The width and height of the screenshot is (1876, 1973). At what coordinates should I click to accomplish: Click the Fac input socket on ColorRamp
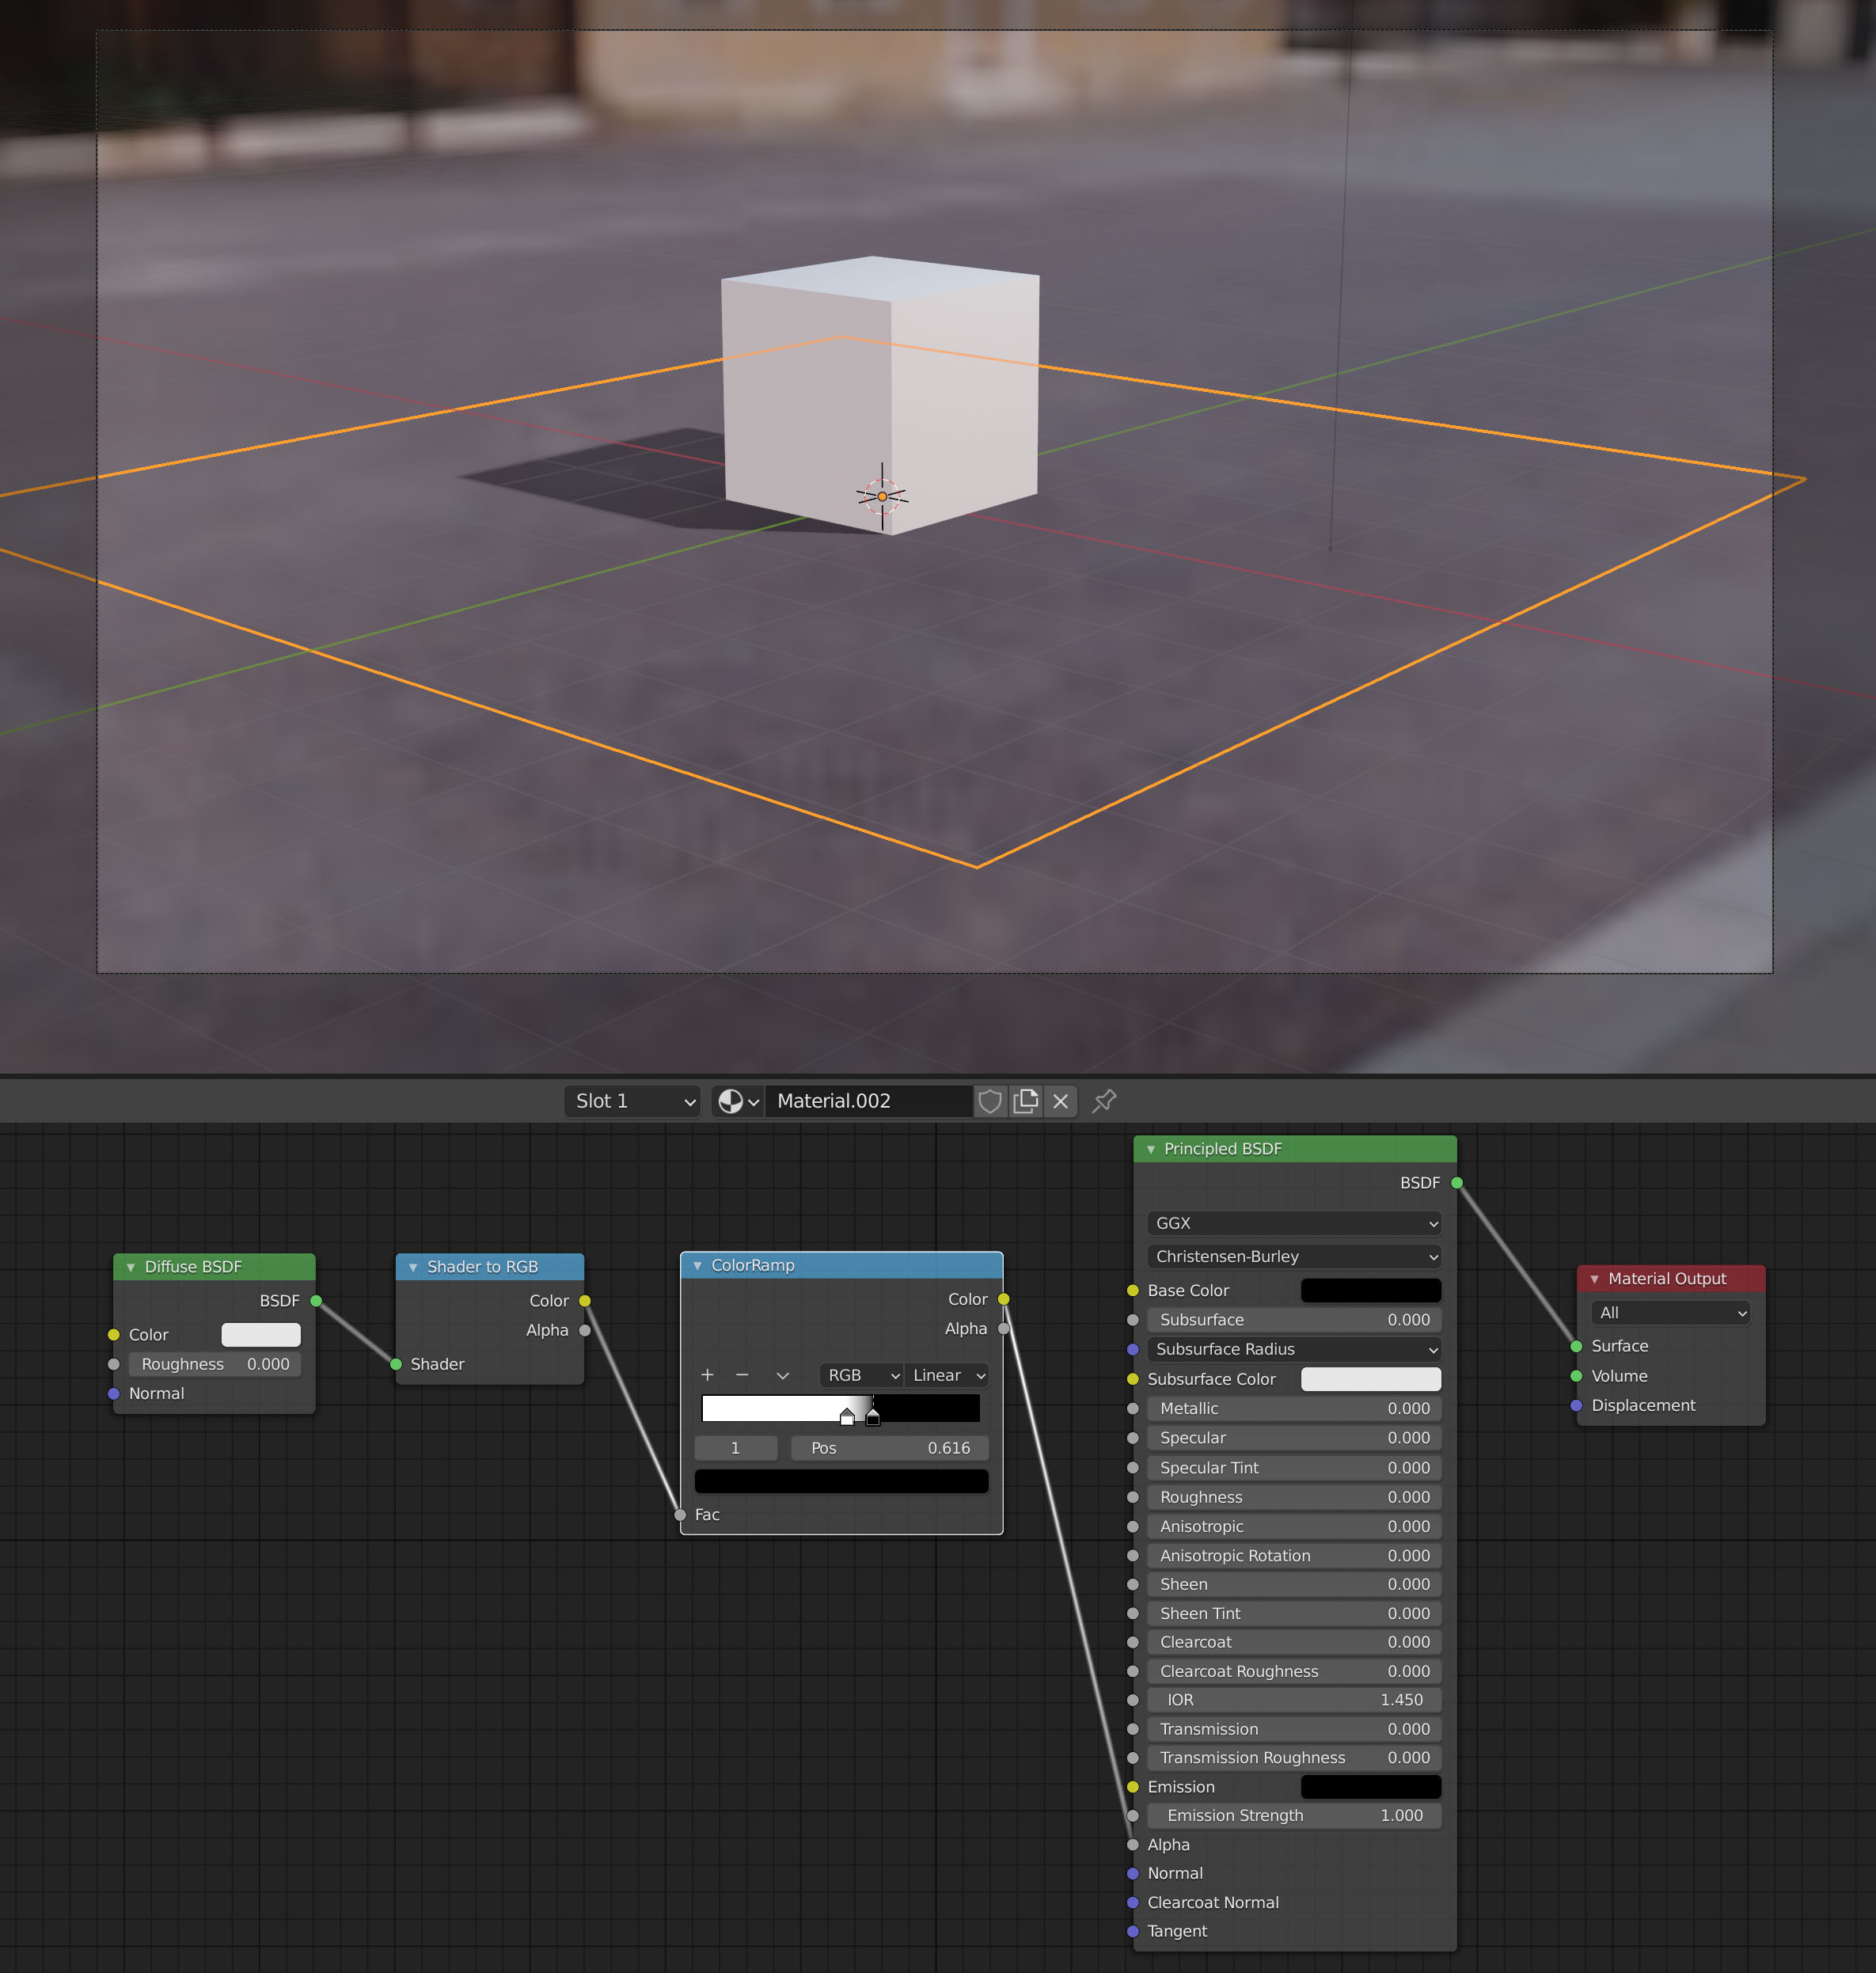[x=681, y=1514]
